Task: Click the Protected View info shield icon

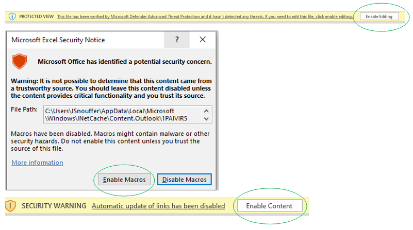Action: pos(12,16)
